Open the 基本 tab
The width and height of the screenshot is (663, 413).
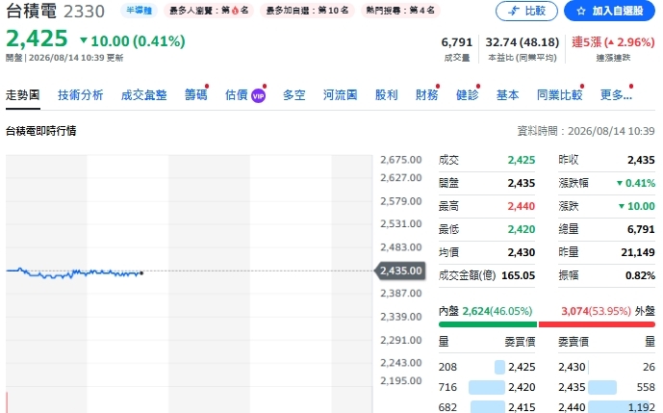507,94
